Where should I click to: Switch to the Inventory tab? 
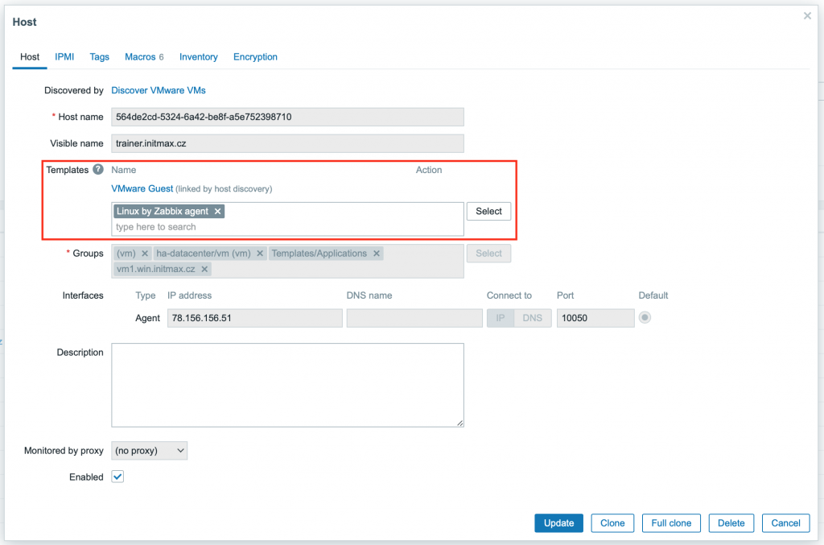point(198,57)
